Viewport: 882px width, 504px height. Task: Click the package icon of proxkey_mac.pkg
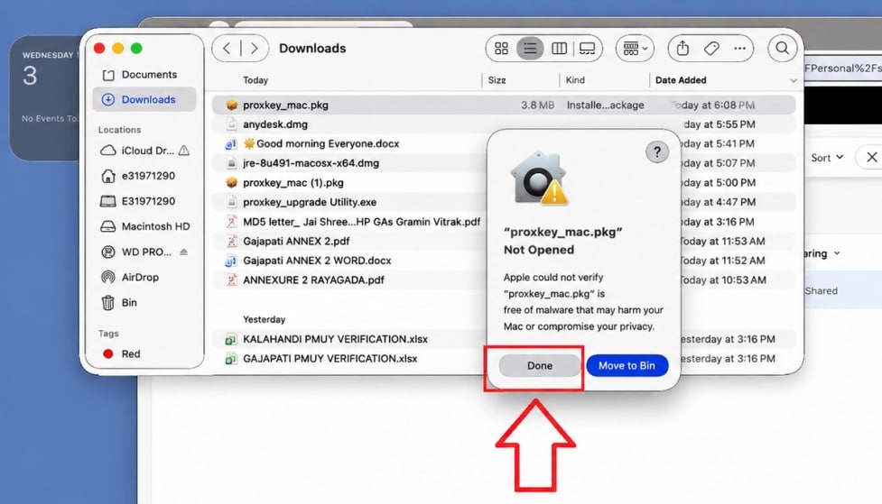point(231,105)
